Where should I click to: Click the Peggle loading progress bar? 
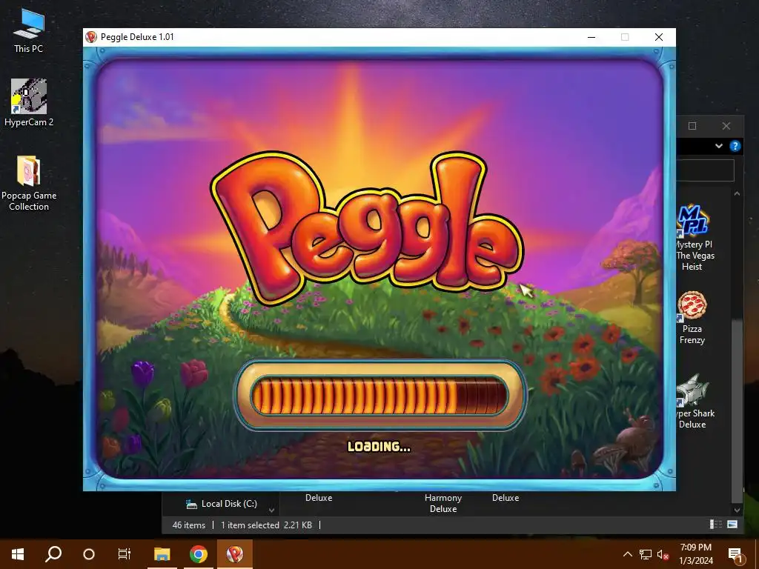coord(380,396)
